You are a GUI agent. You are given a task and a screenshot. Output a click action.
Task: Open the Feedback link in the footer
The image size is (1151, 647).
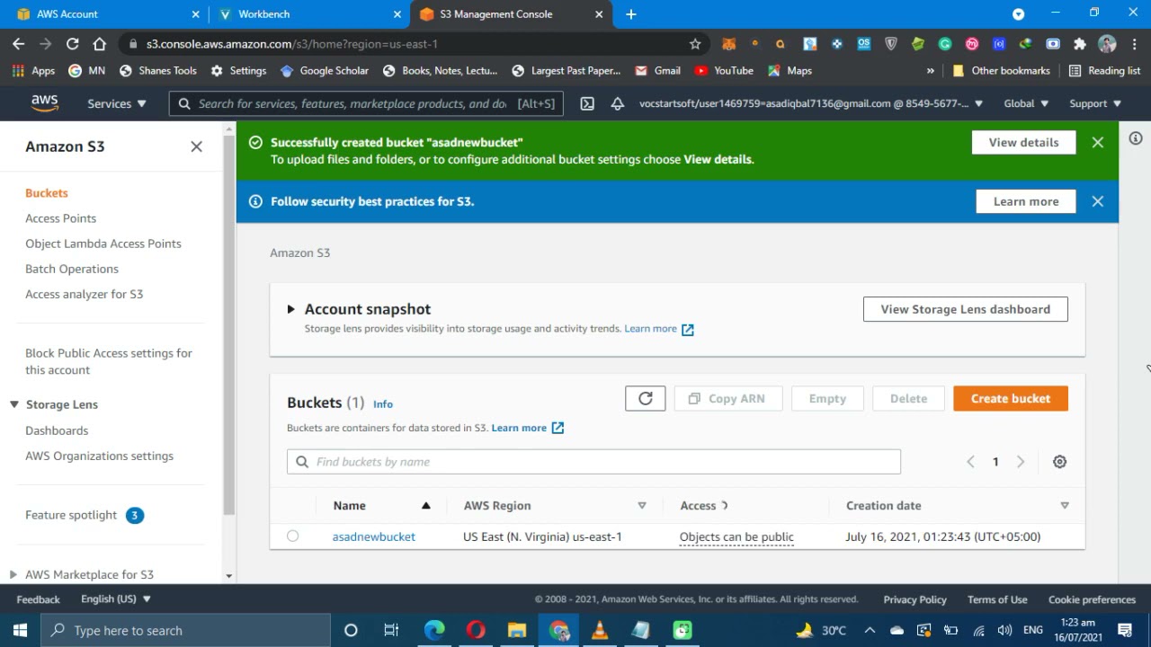[x=38, y=599]
